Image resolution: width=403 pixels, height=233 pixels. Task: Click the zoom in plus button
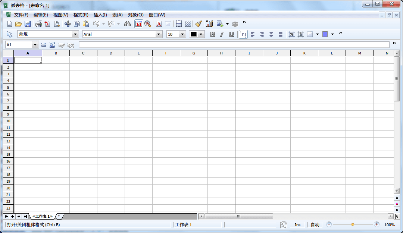(377, 224)
